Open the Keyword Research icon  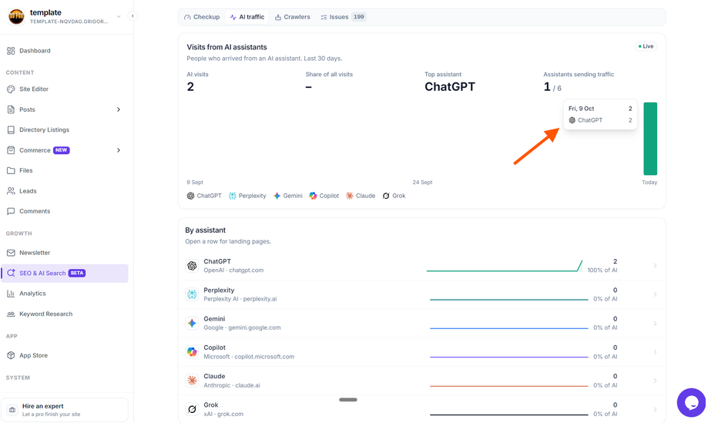[x=11, y=314]
